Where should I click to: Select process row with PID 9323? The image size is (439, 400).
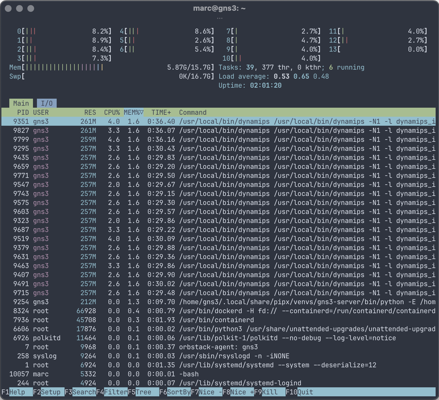pyautogui.click(x=219, y=220)
